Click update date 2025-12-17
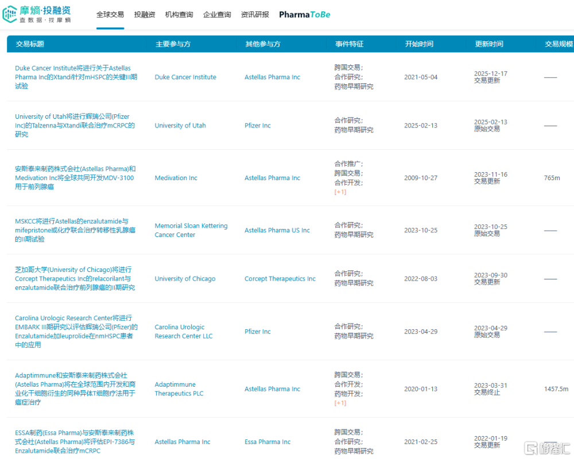 (x=491, y=73)
